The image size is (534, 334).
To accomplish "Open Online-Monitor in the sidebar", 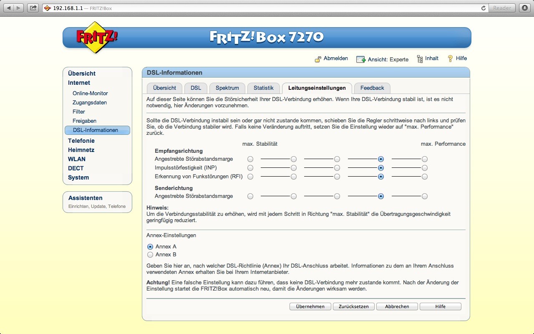I will click(90, 94).
